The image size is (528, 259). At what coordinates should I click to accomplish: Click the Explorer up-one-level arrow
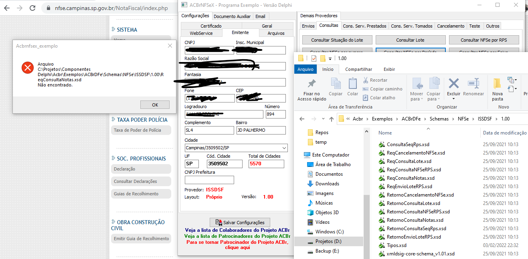(x=331, y=119)
